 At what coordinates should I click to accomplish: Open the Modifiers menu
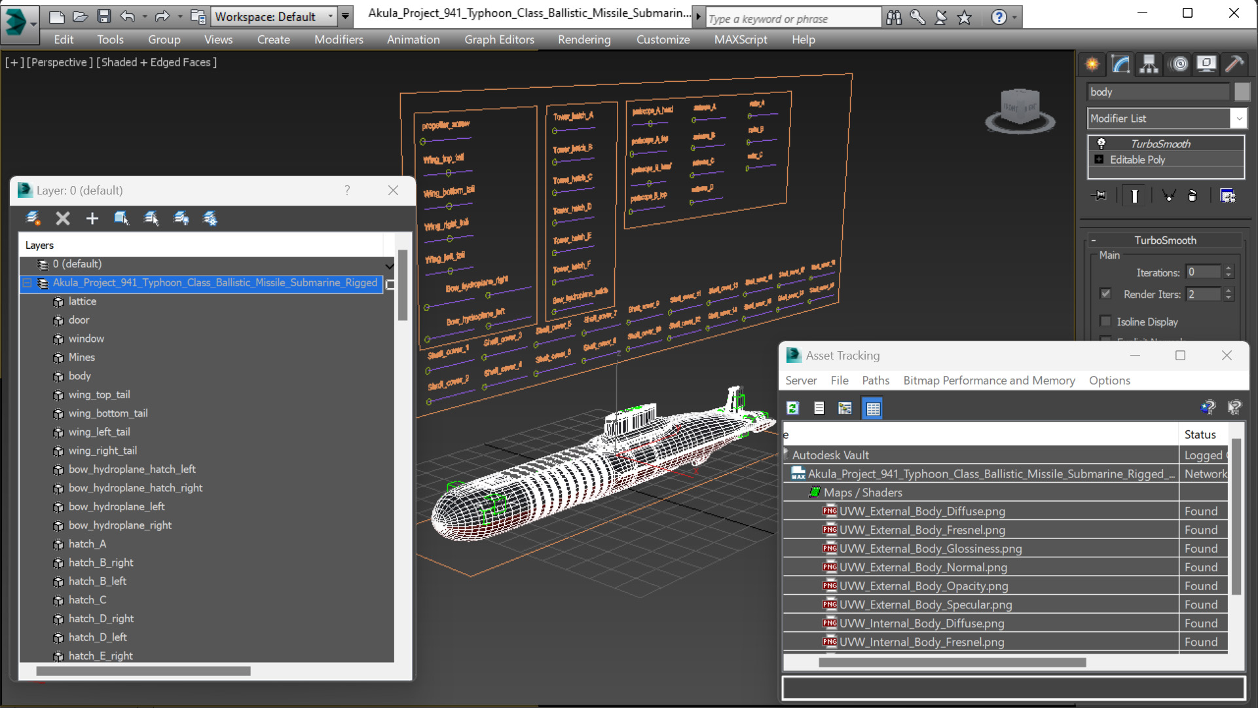click(x=339, y=39)
